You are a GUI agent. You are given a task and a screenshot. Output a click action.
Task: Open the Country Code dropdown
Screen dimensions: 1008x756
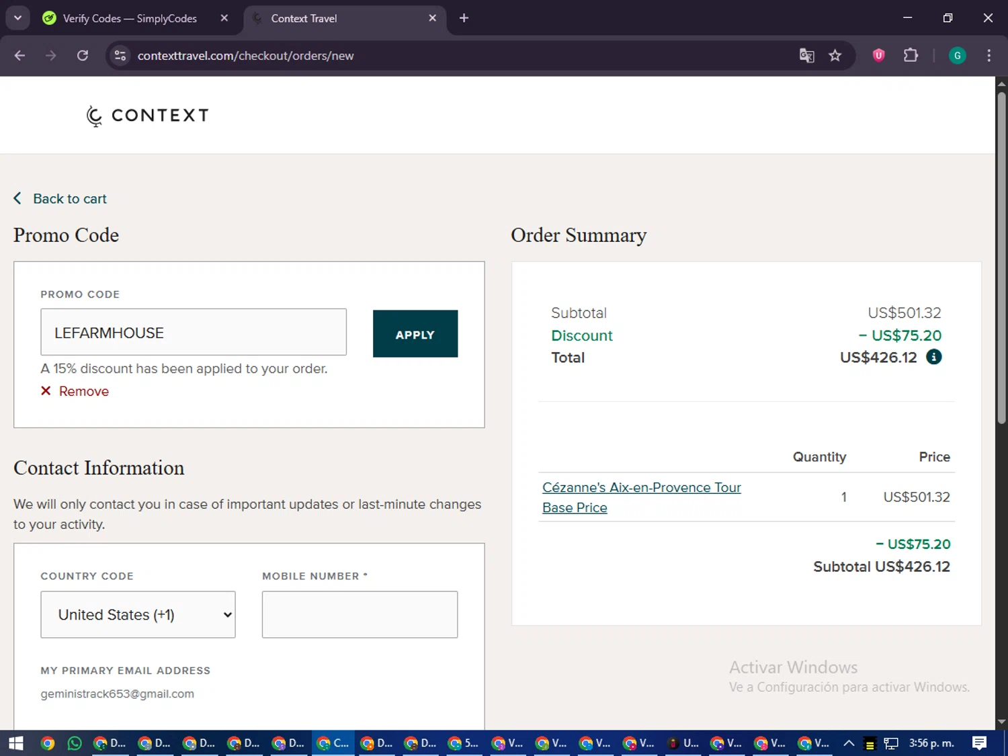(x=138, y=614)
